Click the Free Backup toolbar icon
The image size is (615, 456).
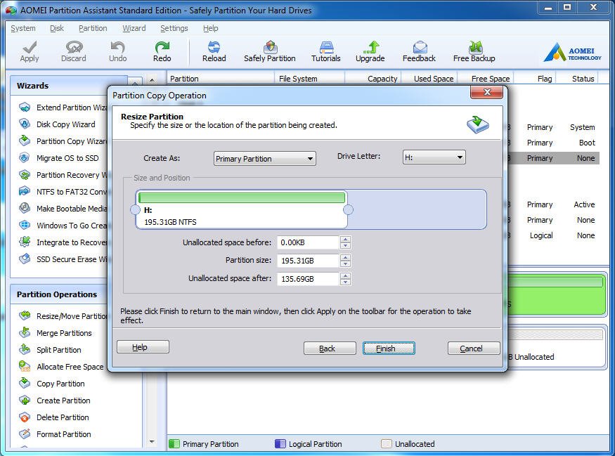(474, 51)
